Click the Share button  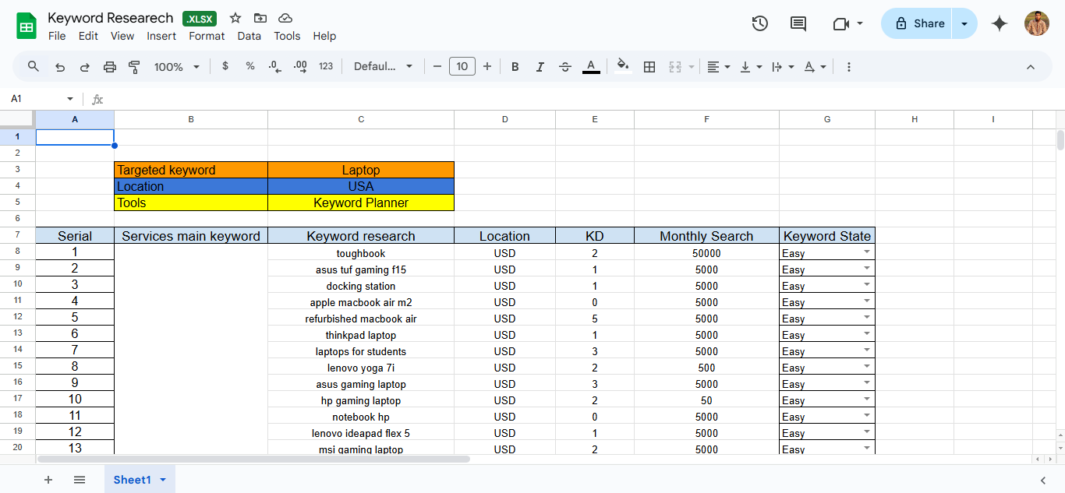[918, 23]
